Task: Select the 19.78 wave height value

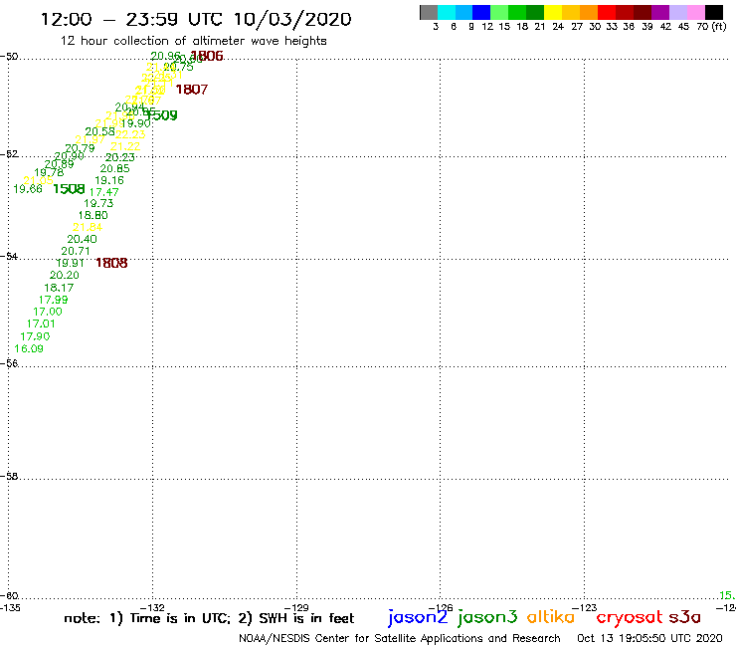Action: point(49,172)
